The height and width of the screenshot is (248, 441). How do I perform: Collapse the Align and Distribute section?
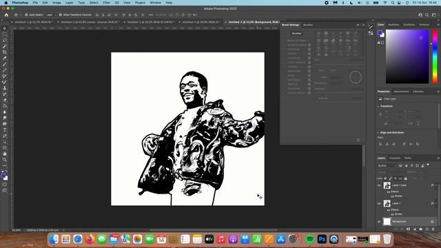click(x=378, y=133)
